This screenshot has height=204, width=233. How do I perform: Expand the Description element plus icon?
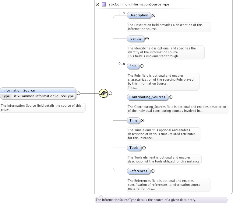point(154,15)
